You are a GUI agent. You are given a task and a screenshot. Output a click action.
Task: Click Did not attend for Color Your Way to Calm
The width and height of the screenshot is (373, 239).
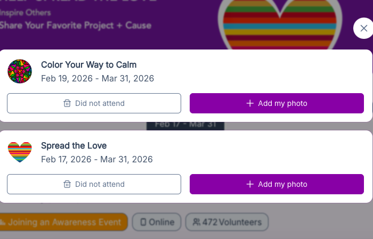point(94,103)
